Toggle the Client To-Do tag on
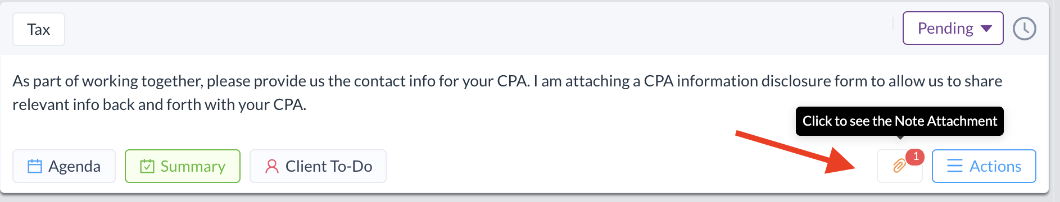 point(318,166)
